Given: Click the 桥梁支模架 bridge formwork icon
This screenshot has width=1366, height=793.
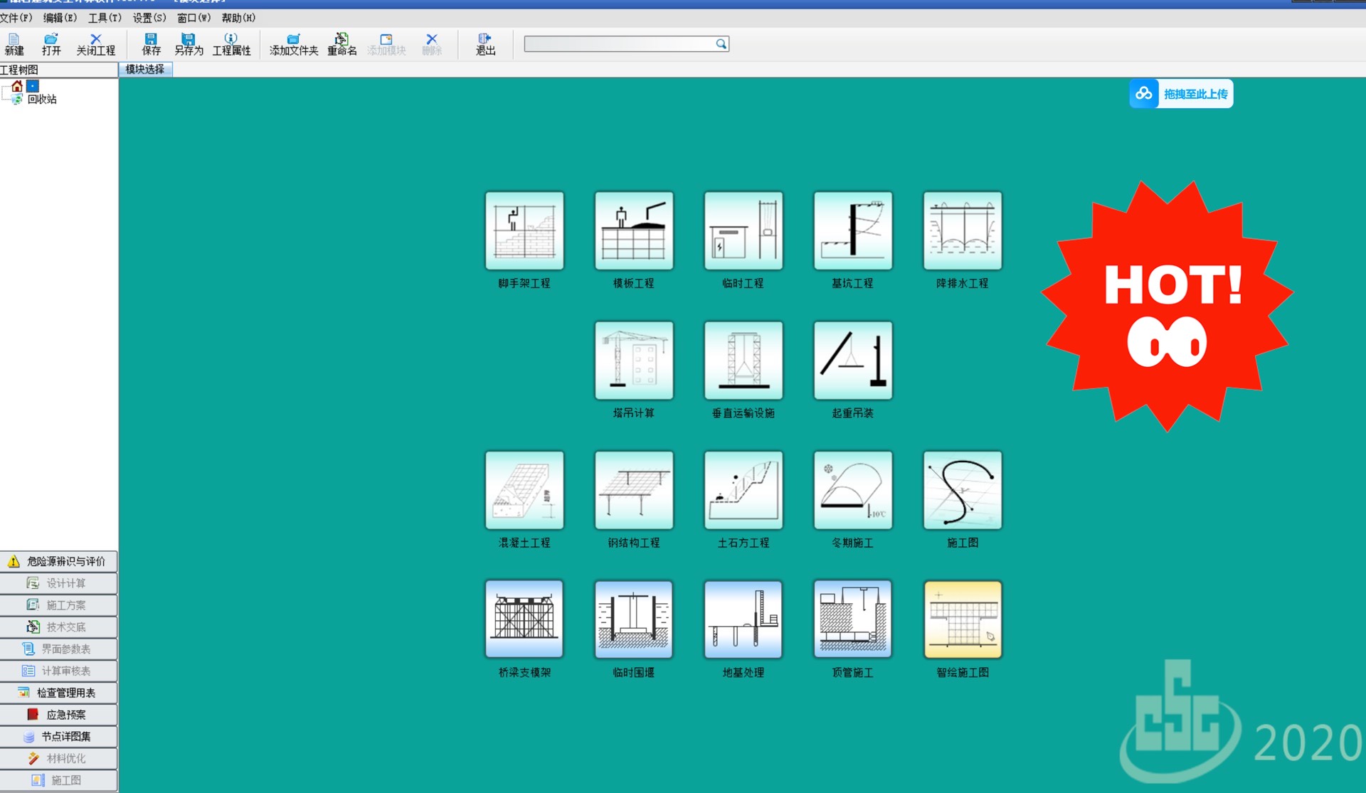Looking at the screenshot, I should click(x=524, y=619).
